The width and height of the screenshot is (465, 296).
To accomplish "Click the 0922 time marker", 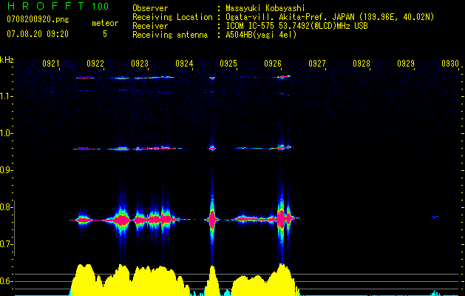I will [95, 64].
